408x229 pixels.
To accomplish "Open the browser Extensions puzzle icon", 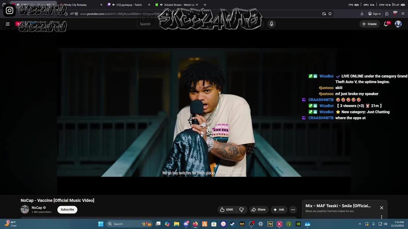I will click(387, 14).
